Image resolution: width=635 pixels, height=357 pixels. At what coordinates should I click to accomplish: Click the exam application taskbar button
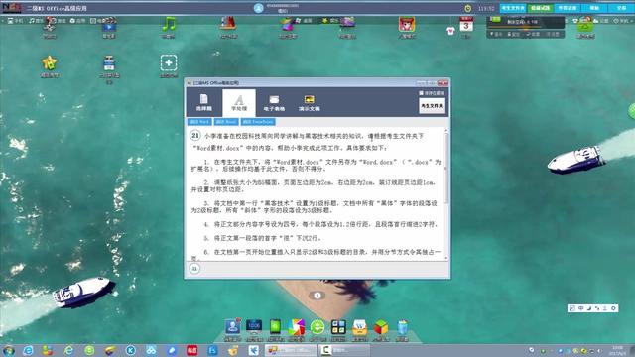tap(291, 350)
